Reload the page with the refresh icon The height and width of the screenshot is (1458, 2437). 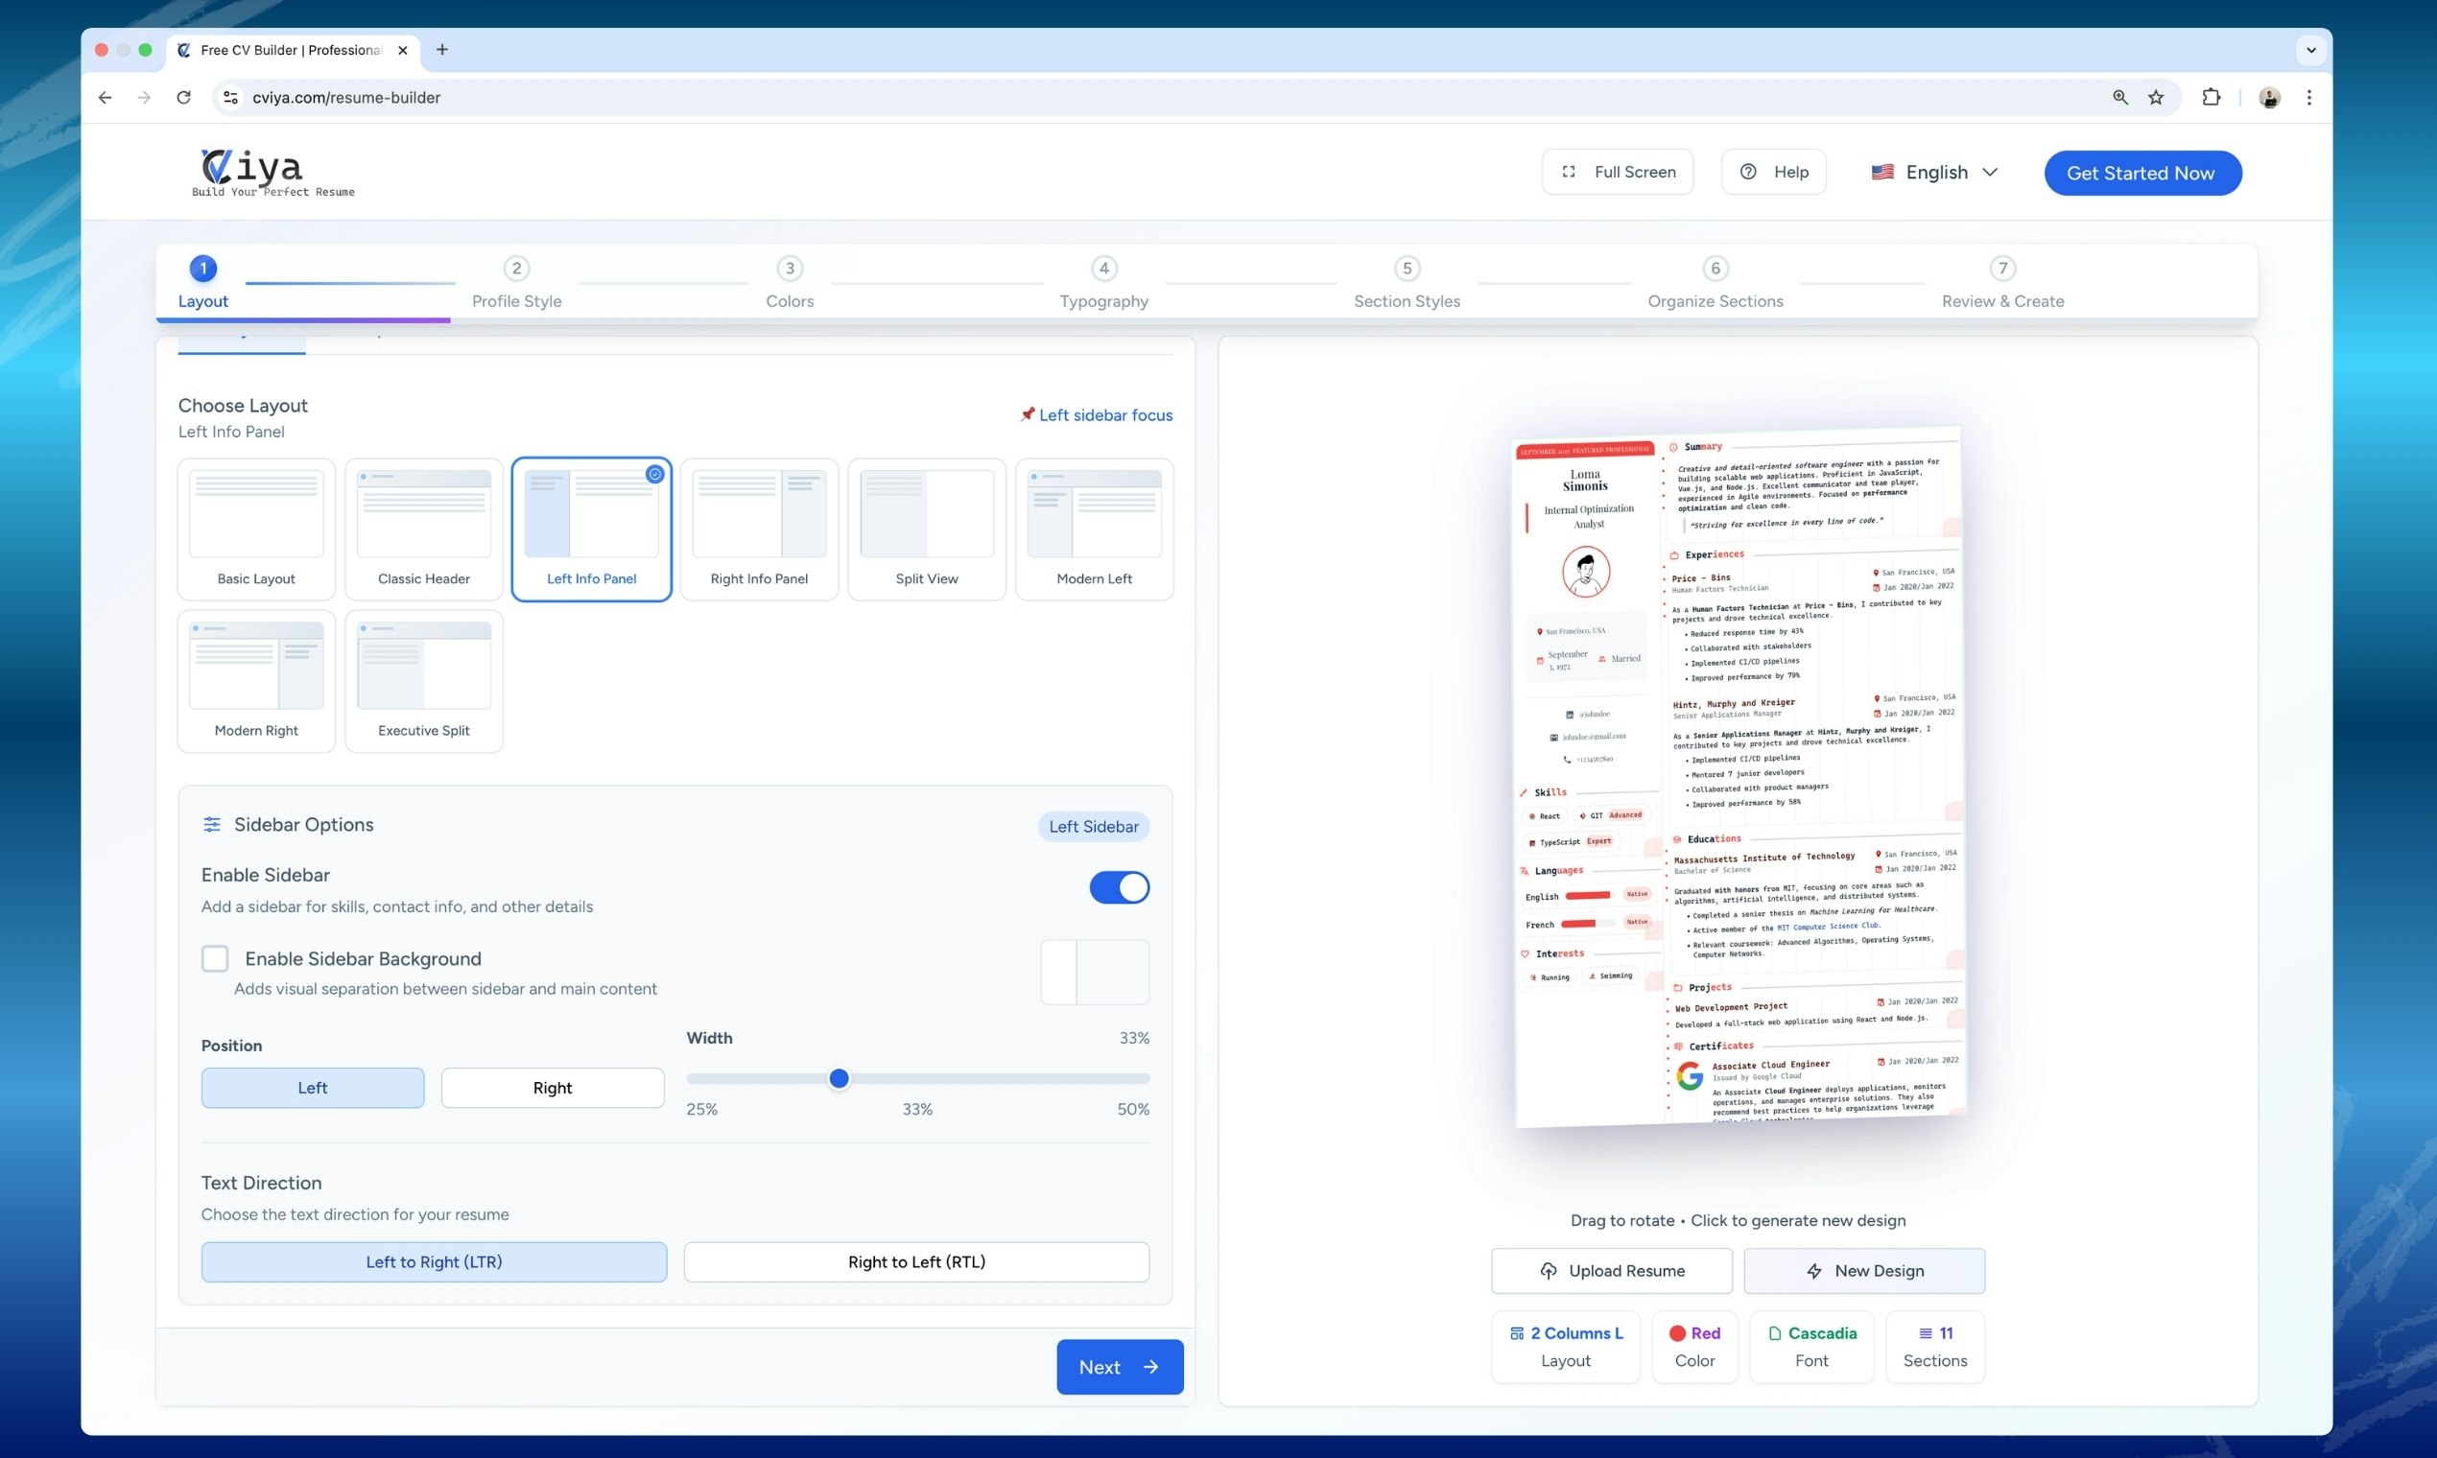(184, 97)
